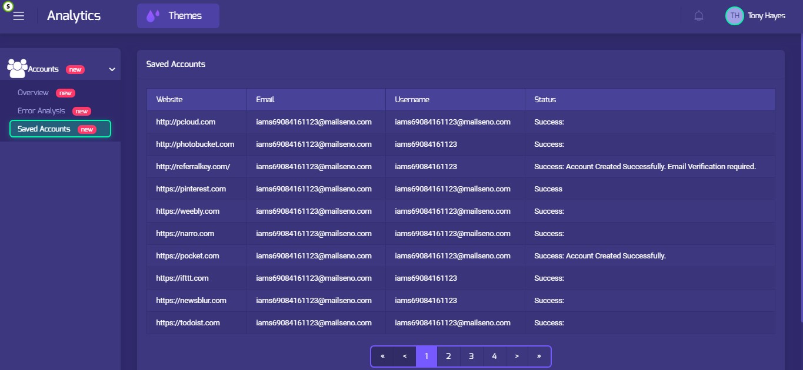
Task: Select page 2 in pagination
Action: point(448,356)
